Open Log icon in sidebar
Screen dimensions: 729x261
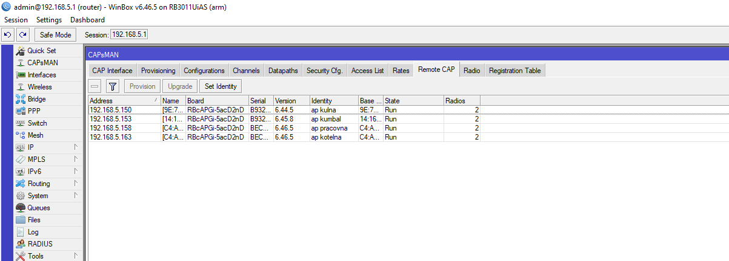(20, 232)
